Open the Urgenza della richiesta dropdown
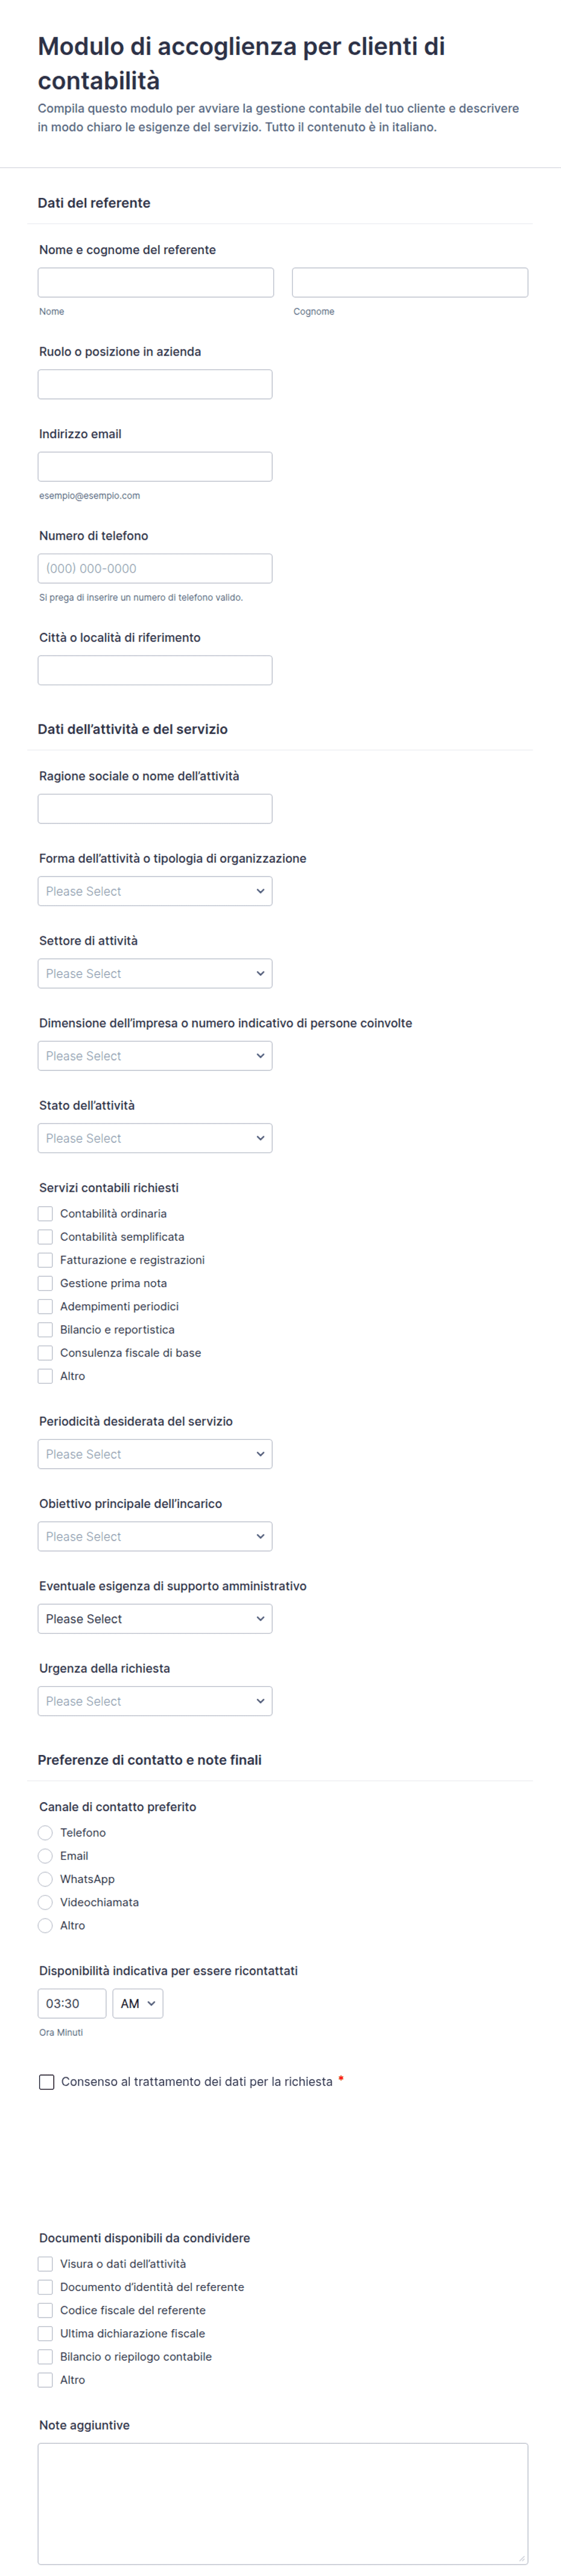This screenshot has height=2576, width=561. click(x=155, y=1701)
